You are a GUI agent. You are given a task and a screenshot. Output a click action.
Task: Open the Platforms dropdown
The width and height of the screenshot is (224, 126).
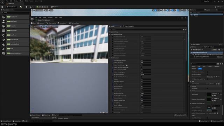coord(55,7)
